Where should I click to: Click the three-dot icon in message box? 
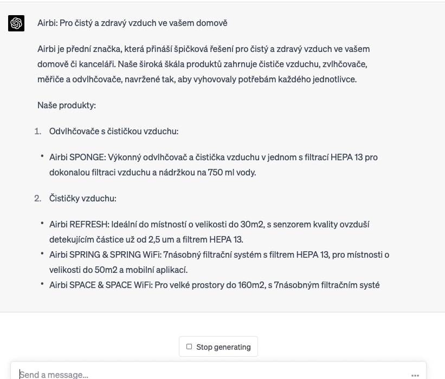tap(415, 375)
